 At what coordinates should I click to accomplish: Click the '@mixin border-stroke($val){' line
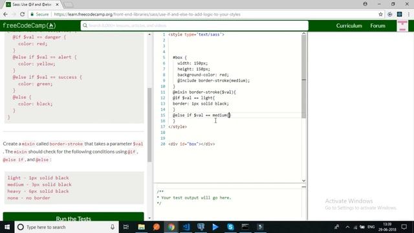coord(204,92)
